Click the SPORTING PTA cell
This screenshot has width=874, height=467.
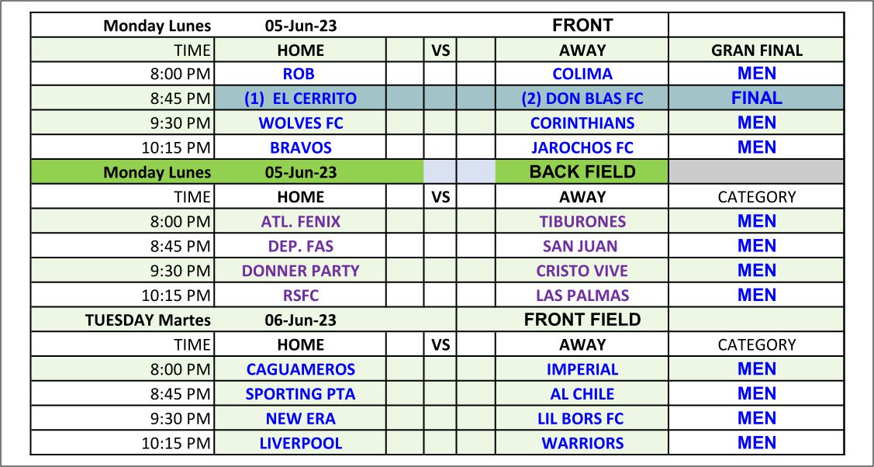click(x=300, y=393)
